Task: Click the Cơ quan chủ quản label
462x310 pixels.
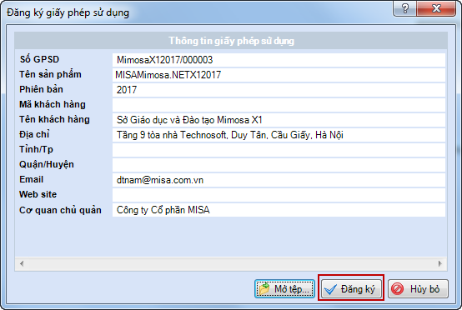Action: 60,210
